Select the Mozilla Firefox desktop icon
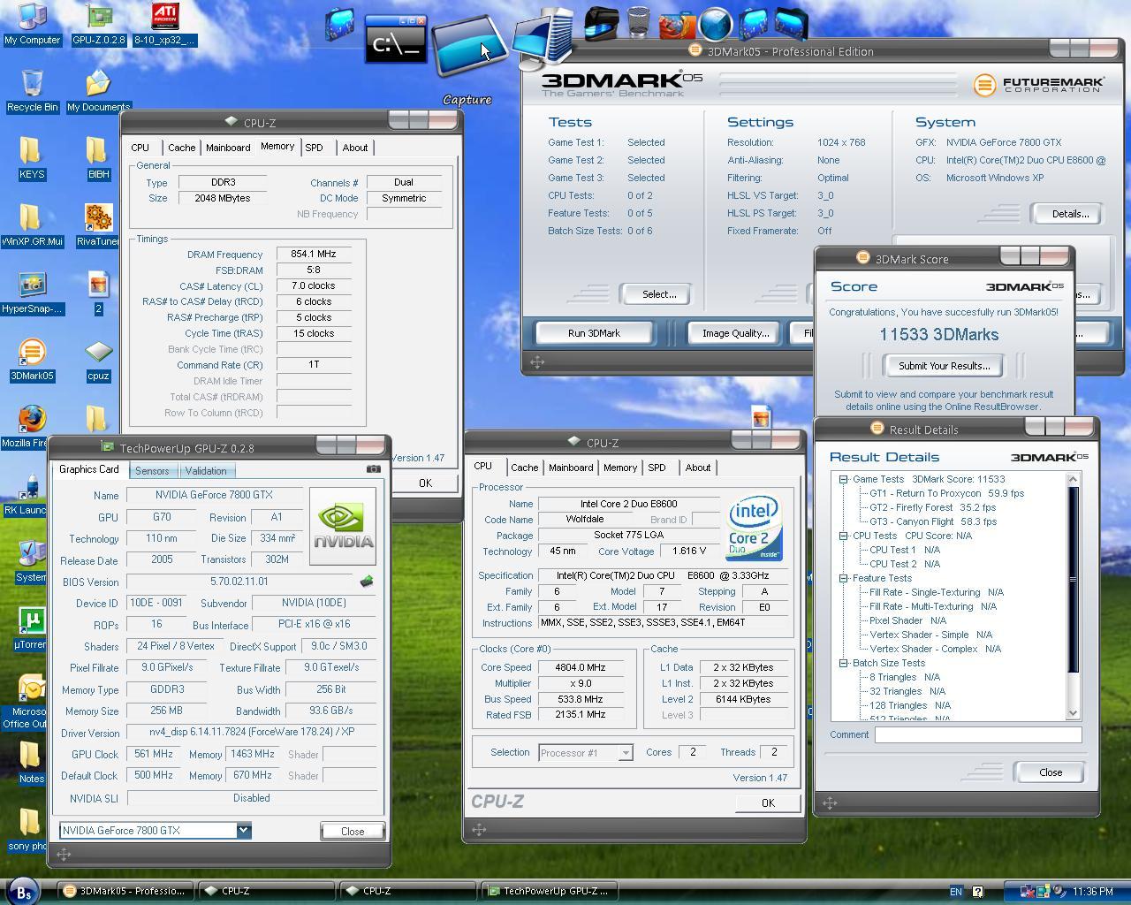Screen dimensions: 1131x905 pos(27,427)
